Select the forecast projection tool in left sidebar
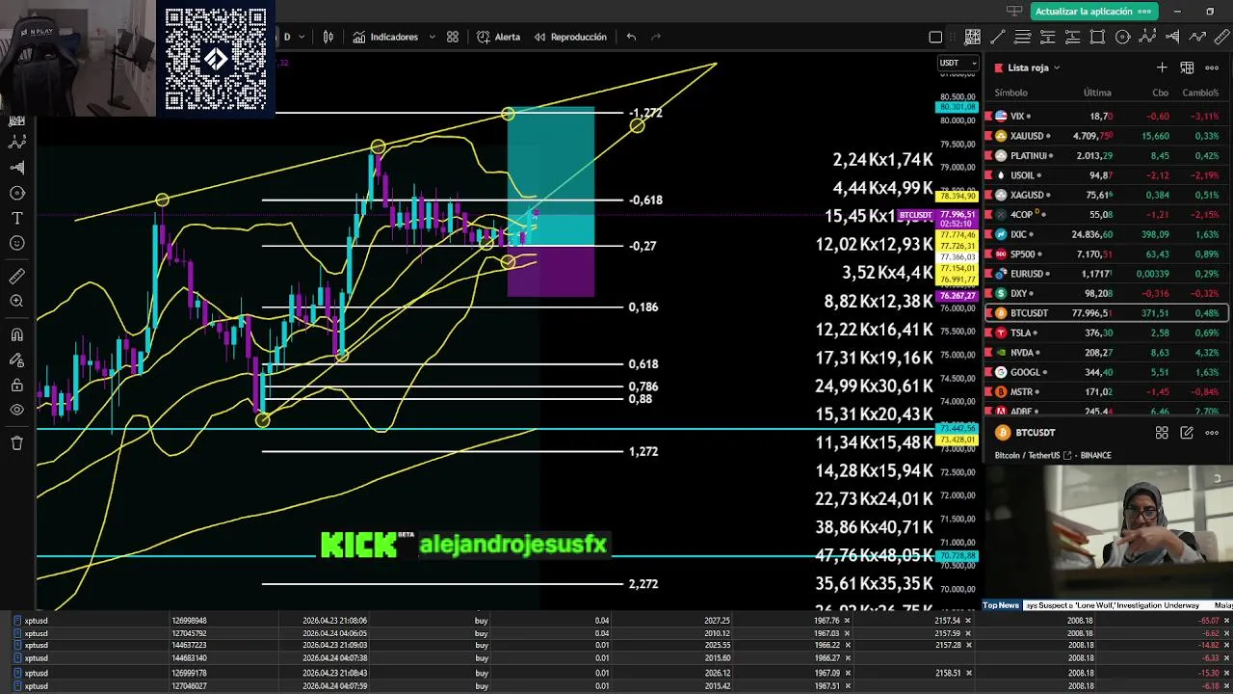The height and width of the screenshot is (694, 1233). point(16,167)
